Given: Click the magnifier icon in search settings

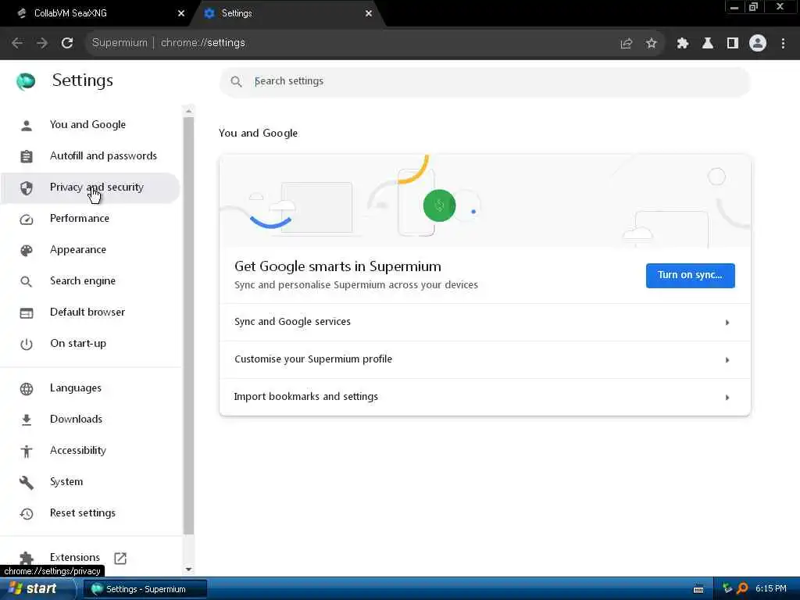Looking at the screenshot, I should (236, 81).
